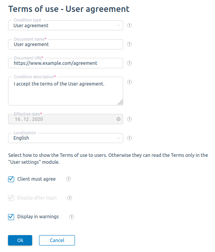Click help icon next to Effective date
Viewport: 215px width, 252px height.
(x=129, y=119)
